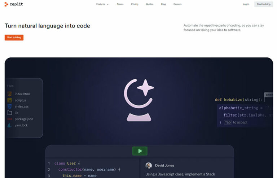Click the folder icon beside lib
Screen dimensions: 277x178
(9, 113)
